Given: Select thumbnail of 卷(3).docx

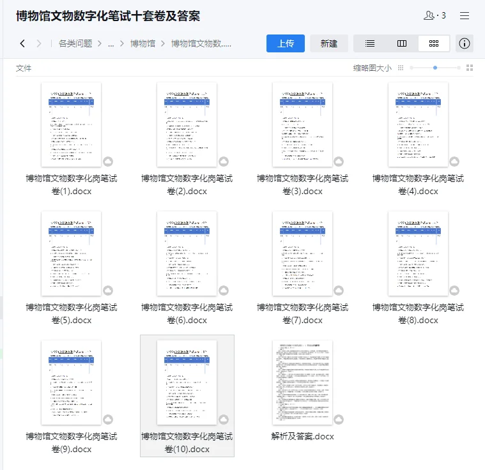Looking at the screenshot, I should (x=302, y=125).
